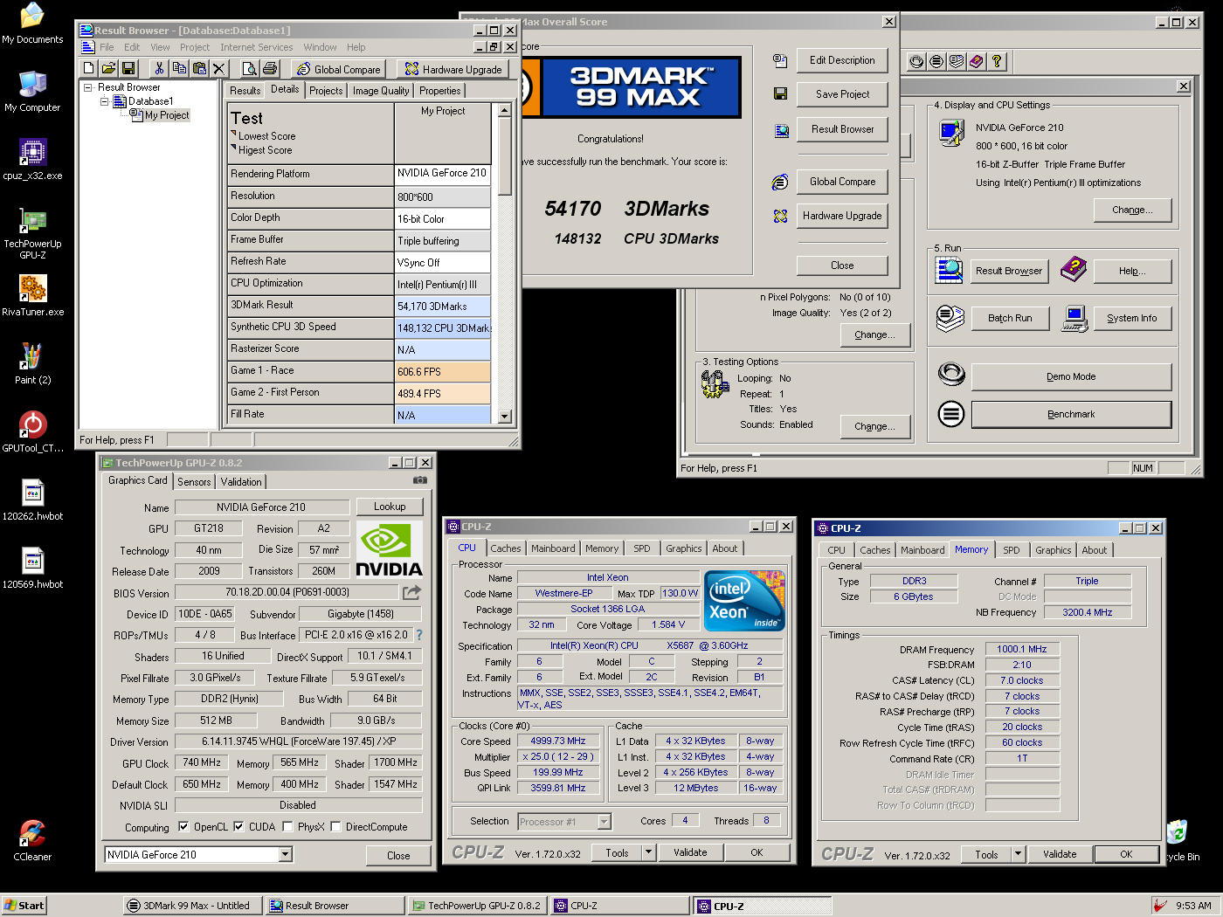This screenshot has height=917, width=1223.
Task: Click the Display and CPU Settings Change button
Action: tap(1132, 210)
